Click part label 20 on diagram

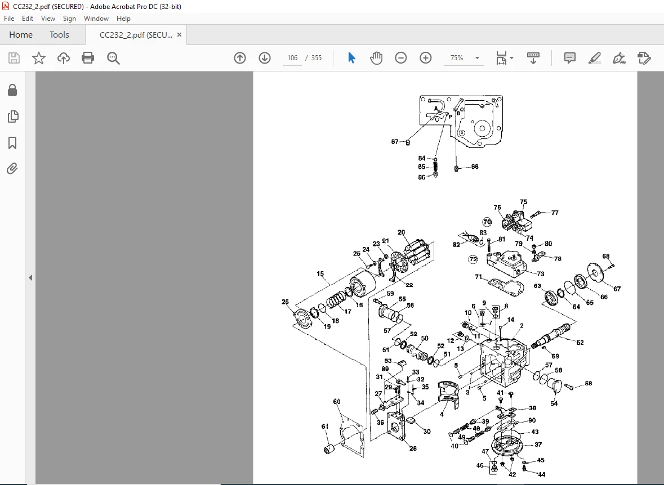402,232
